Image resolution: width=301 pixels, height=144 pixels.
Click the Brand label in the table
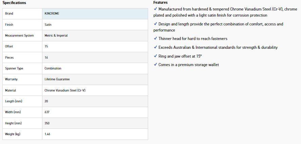[9, 14]
